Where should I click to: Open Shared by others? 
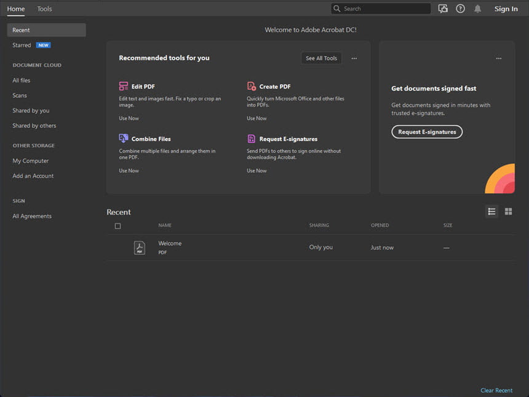click(34, 126)
